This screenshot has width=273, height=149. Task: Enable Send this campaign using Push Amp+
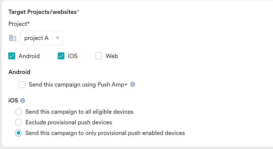[22, 84]
